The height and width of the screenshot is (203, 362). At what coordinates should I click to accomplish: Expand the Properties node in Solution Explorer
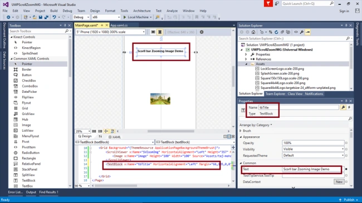click(x=246, y=55)
